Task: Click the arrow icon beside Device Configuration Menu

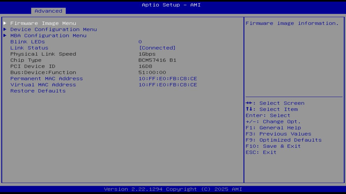Action: [x=5, y=29]
